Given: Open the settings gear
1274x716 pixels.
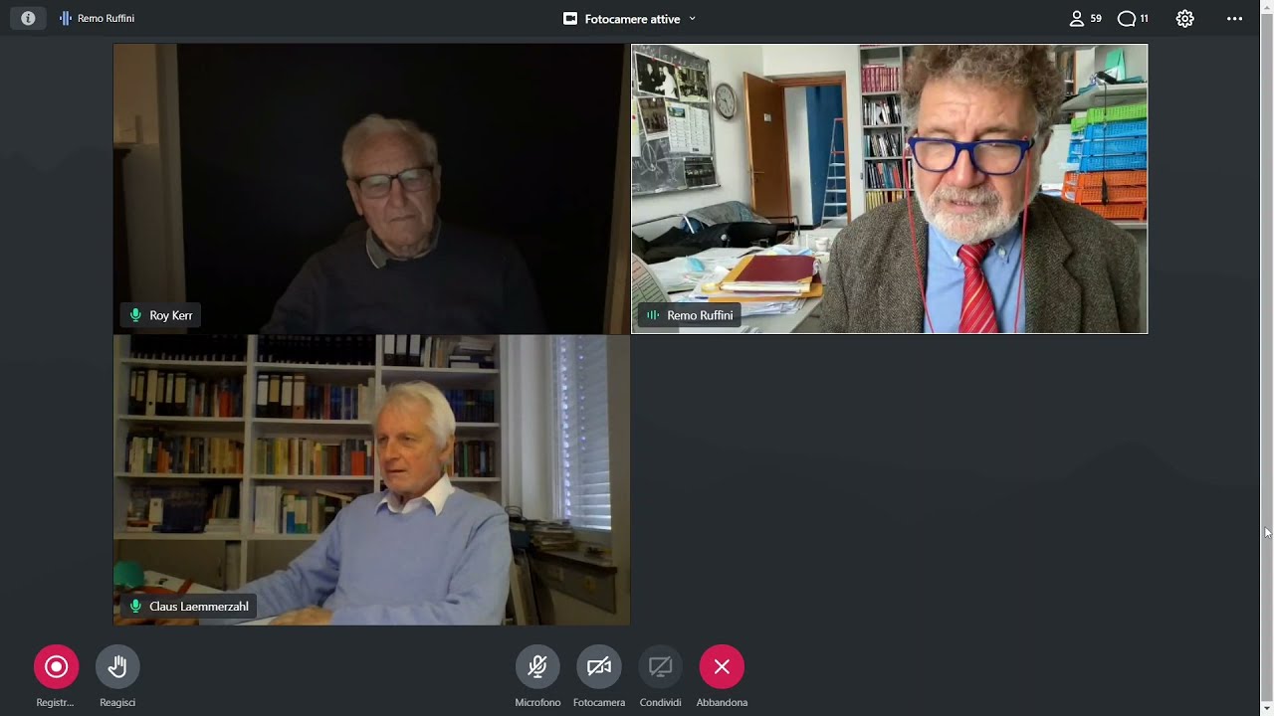Looking at the screenshot, I should [x=1184, y=18].
